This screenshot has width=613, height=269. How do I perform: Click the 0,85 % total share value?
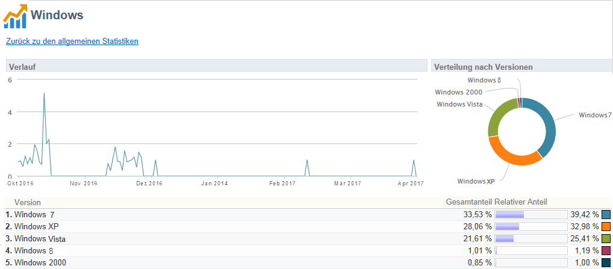pos(479,263)
